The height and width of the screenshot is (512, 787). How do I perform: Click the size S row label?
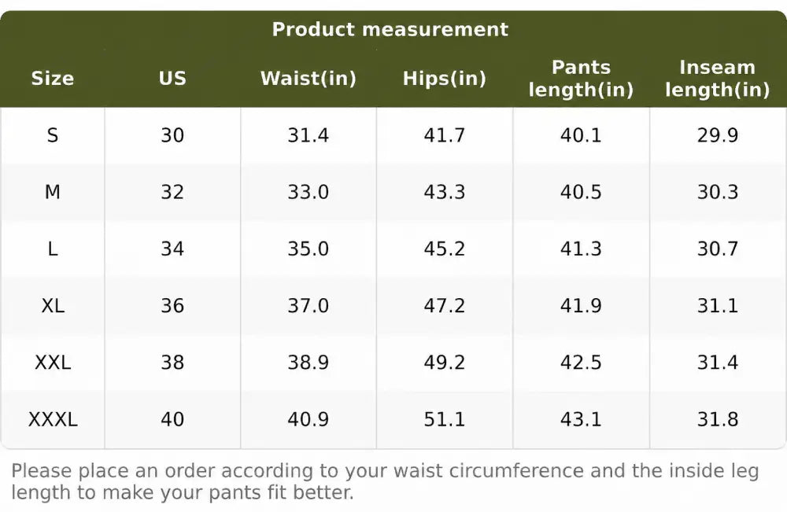tap(53, 135)
